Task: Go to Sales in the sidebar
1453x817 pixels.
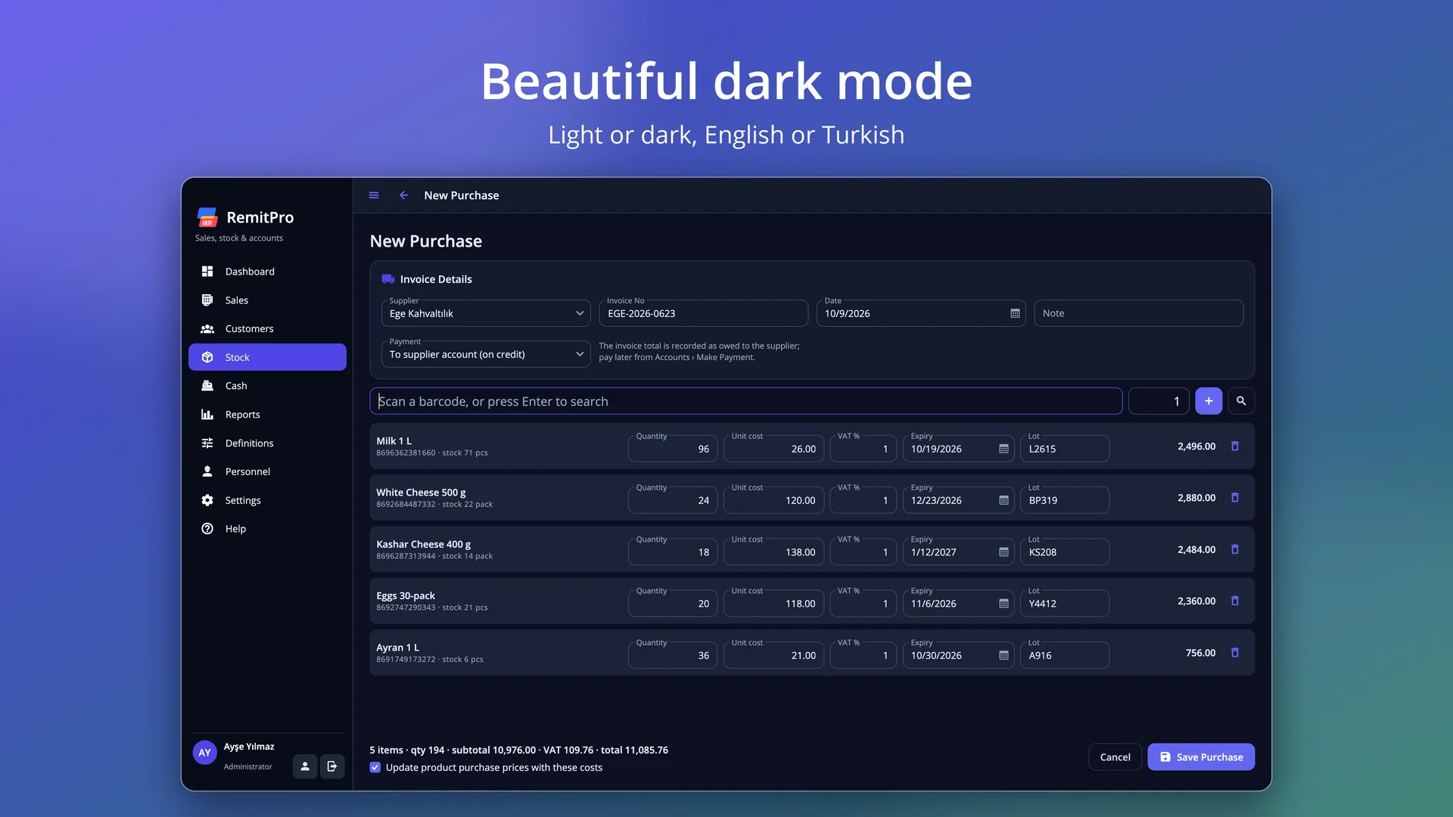Action: point(267,300)
